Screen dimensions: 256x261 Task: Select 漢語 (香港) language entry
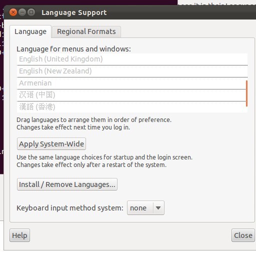pos(132,107)
